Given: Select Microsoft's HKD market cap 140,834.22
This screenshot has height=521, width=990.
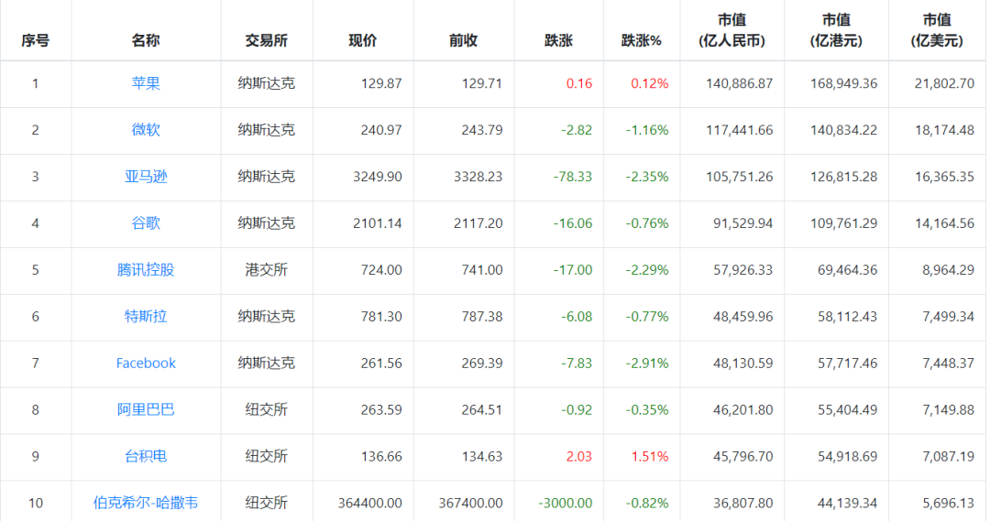Looking at the screenshot, I should 844,130.
